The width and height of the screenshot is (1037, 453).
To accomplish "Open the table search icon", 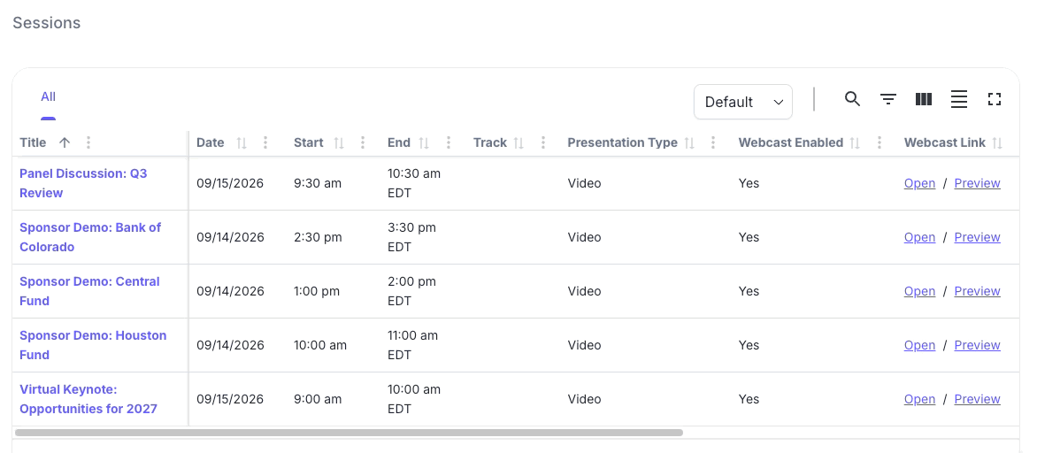I will [x=852, y=99].
